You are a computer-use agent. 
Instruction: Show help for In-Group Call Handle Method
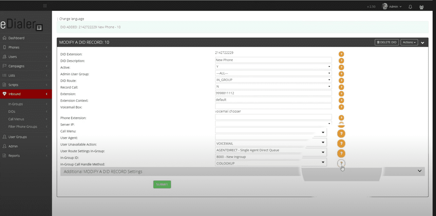(x=341, y=163)
